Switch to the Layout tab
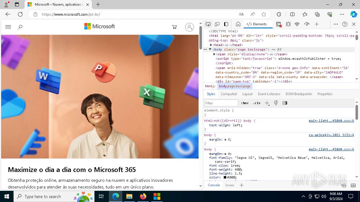 click(247, 94)
